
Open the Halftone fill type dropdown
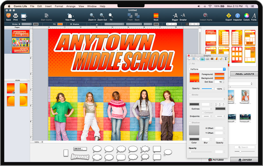pos(207,69)
